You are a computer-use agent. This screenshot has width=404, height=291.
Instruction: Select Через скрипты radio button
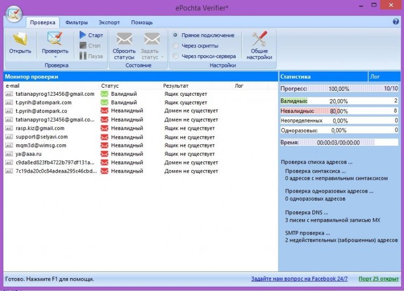click(x=175, y=46)
